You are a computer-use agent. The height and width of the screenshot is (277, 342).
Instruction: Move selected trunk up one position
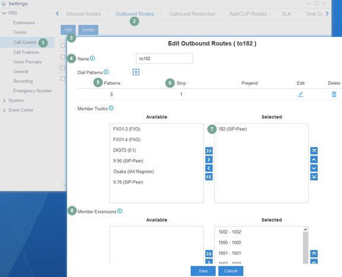tap(314, 159)
